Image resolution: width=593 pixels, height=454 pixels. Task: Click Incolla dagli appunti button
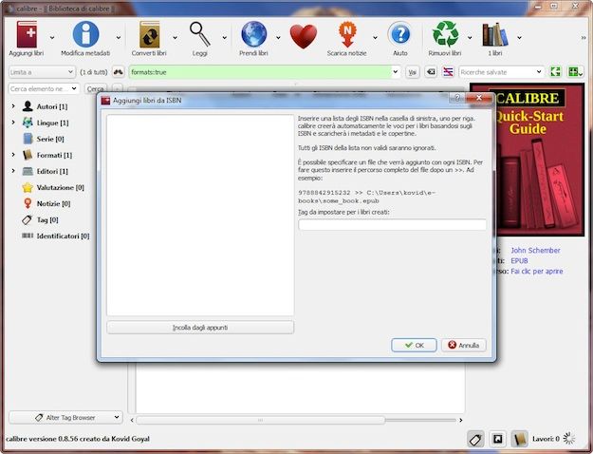pos(200,327)
